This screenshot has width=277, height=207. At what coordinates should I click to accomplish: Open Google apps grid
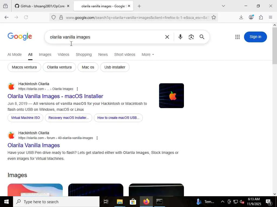[x=238, y=37]
